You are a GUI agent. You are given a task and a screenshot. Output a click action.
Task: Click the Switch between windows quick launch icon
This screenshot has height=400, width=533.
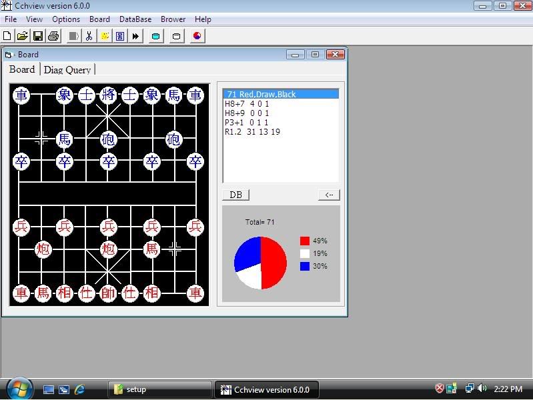coord(63,389)
